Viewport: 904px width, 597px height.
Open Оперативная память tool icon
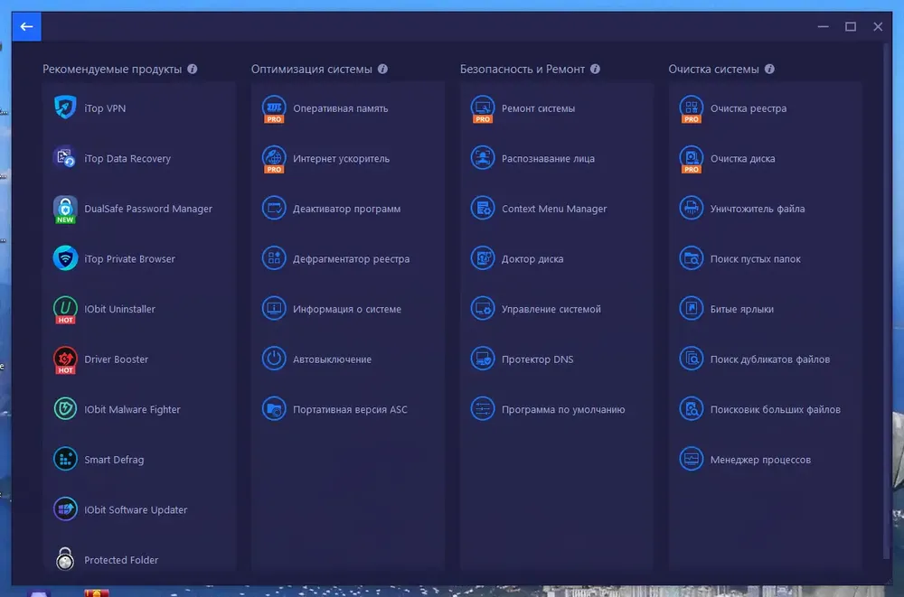(x=274, y=108)
